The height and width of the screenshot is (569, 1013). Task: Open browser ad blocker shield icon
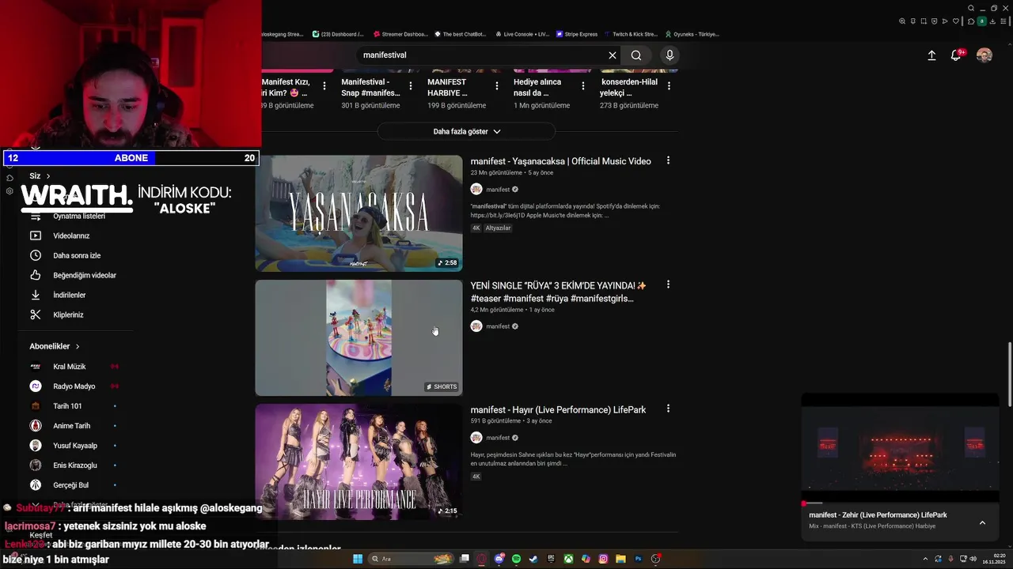click(934, 21)
